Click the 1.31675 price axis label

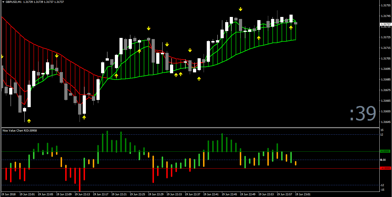tap(386, 90)
